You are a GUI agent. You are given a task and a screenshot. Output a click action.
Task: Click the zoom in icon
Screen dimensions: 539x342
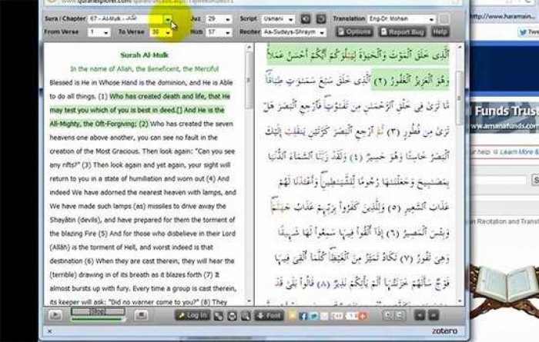388,315
